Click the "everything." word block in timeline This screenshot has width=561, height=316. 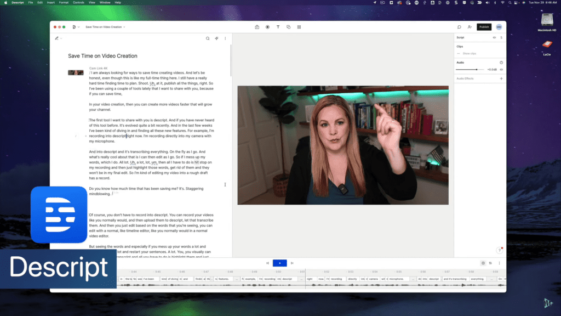(x=477, y=279)
